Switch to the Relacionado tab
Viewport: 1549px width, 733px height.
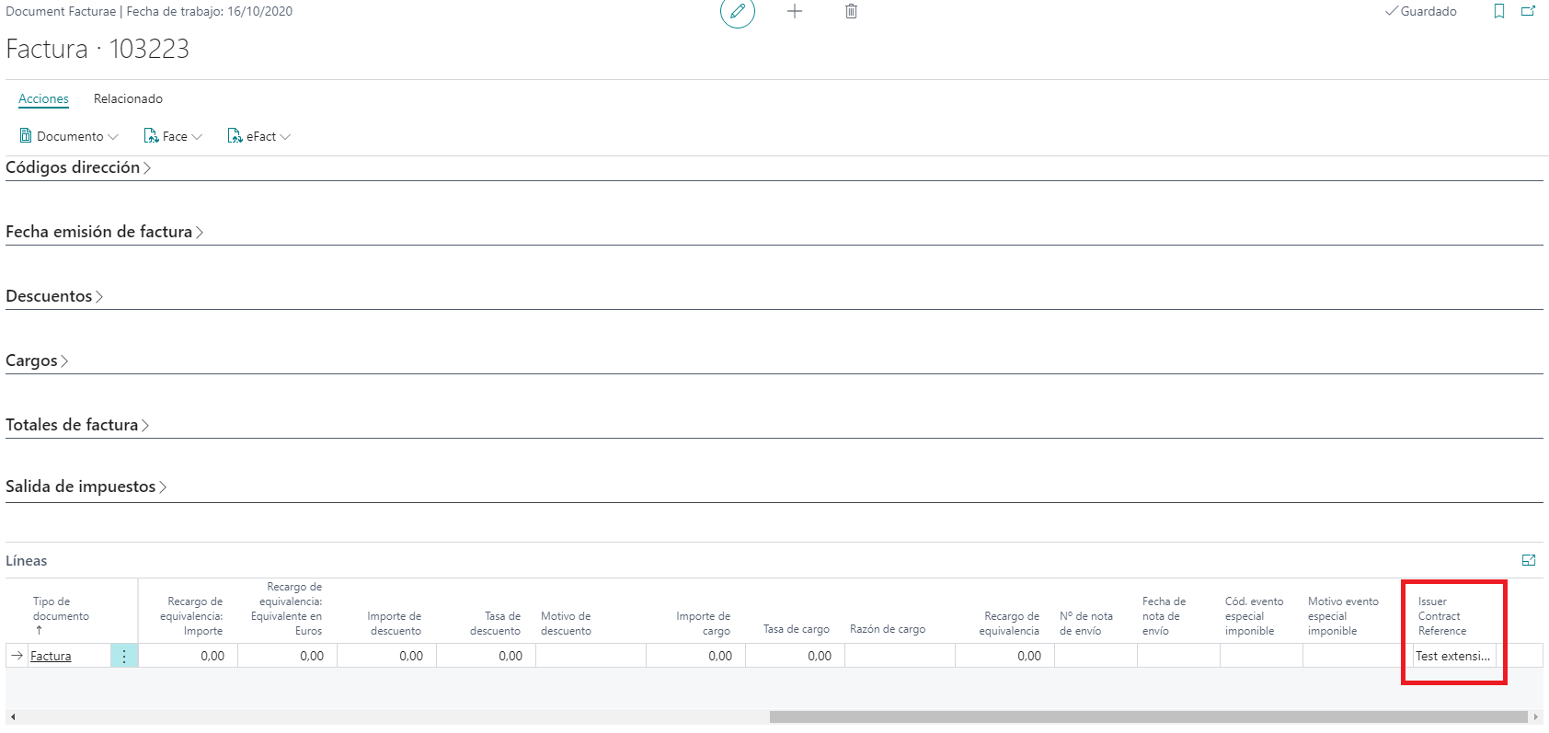click(128, 98)
